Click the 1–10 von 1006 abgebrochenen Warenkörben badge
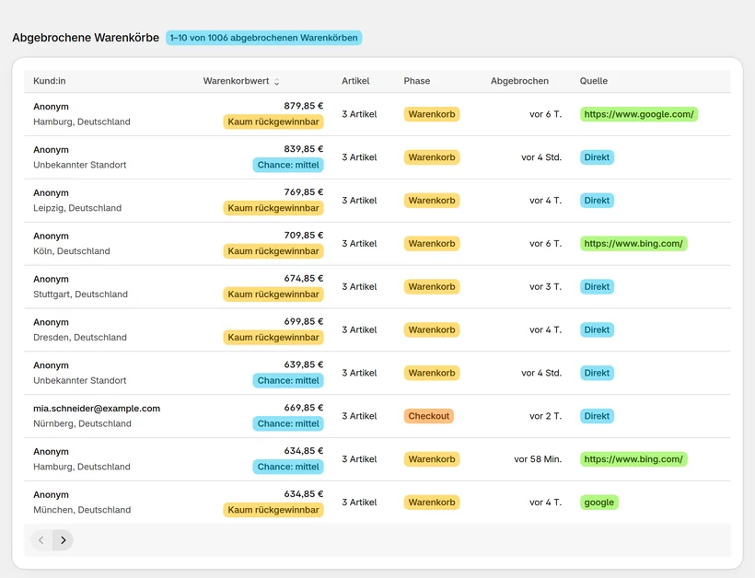 point(264,38)
